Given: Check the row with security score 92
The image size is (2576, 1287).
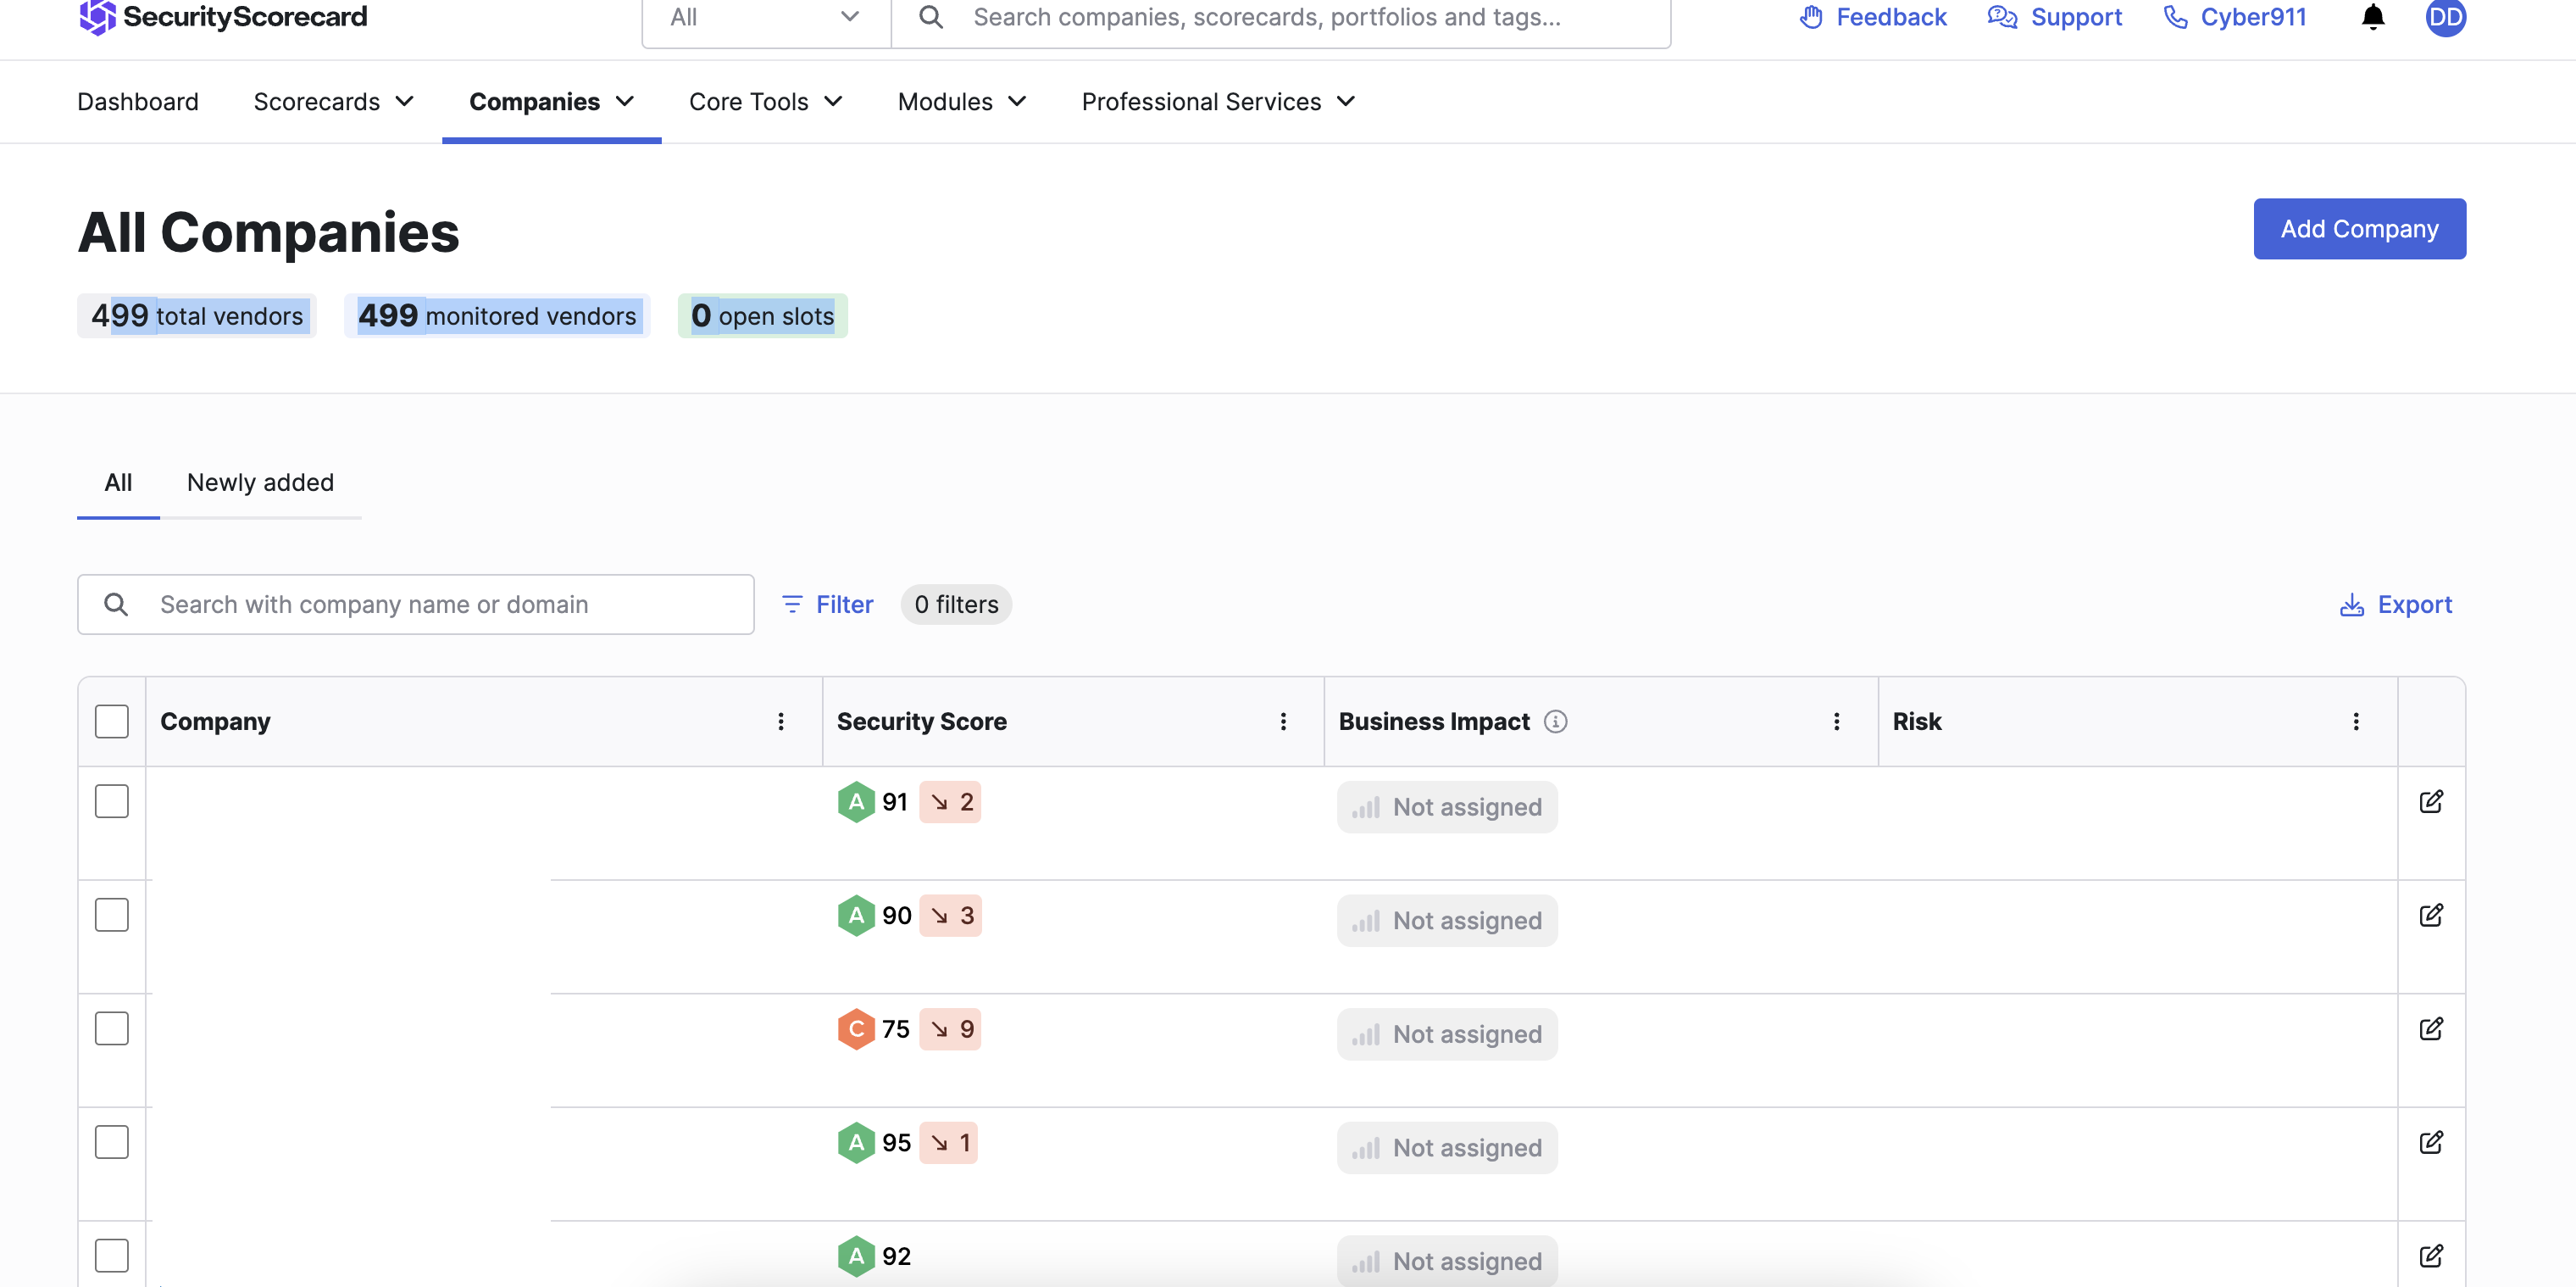Looking at the screenshot, I should 112,1256.
